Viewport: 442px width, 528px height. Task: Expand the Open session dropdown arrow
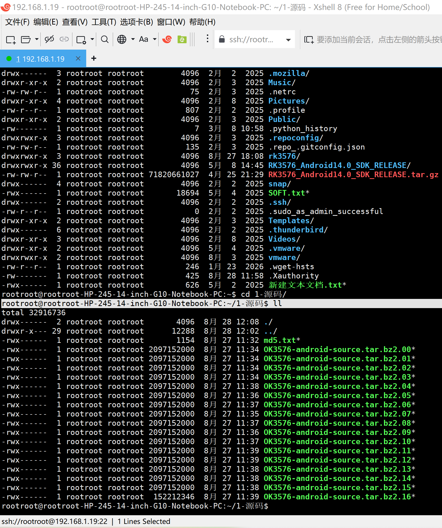coord(37,39)
